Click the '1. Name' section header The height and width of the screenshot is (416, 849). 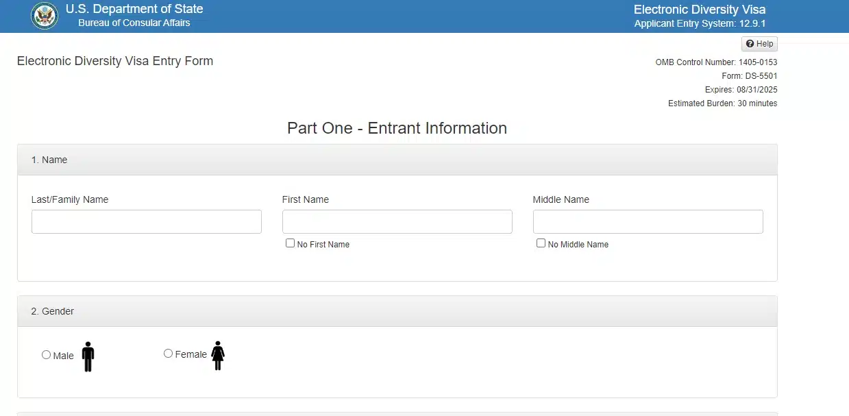click(49, 160)
